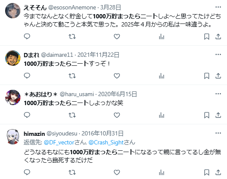Open the 2016年10月31日 timestamp
227x179 pixels.
pyautogui.click(x=102, y=133)
